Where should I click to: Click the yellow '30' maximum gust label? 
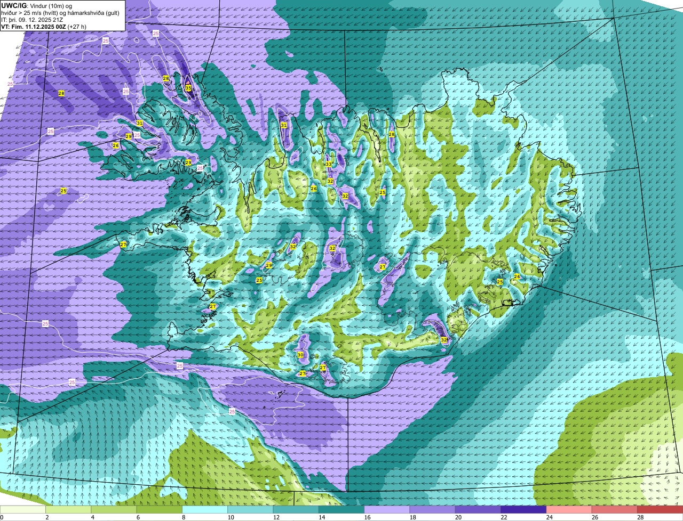(300, 355)
